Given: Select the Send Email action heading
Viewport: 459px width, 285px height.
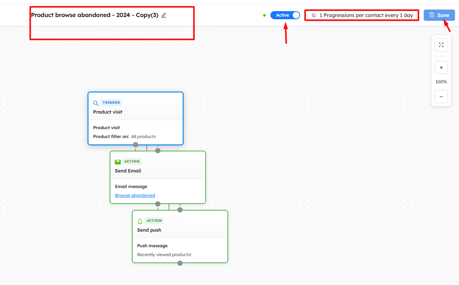Looking at the screenshot, I should coord(128,171).
